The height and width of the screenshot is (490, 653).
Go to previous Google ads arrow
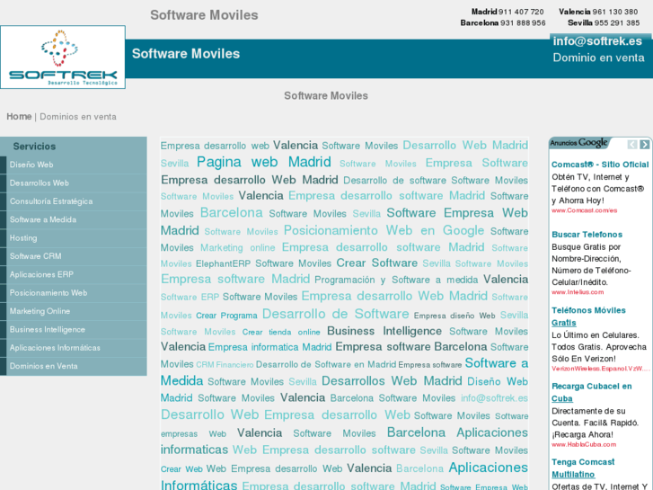point(632,144)
